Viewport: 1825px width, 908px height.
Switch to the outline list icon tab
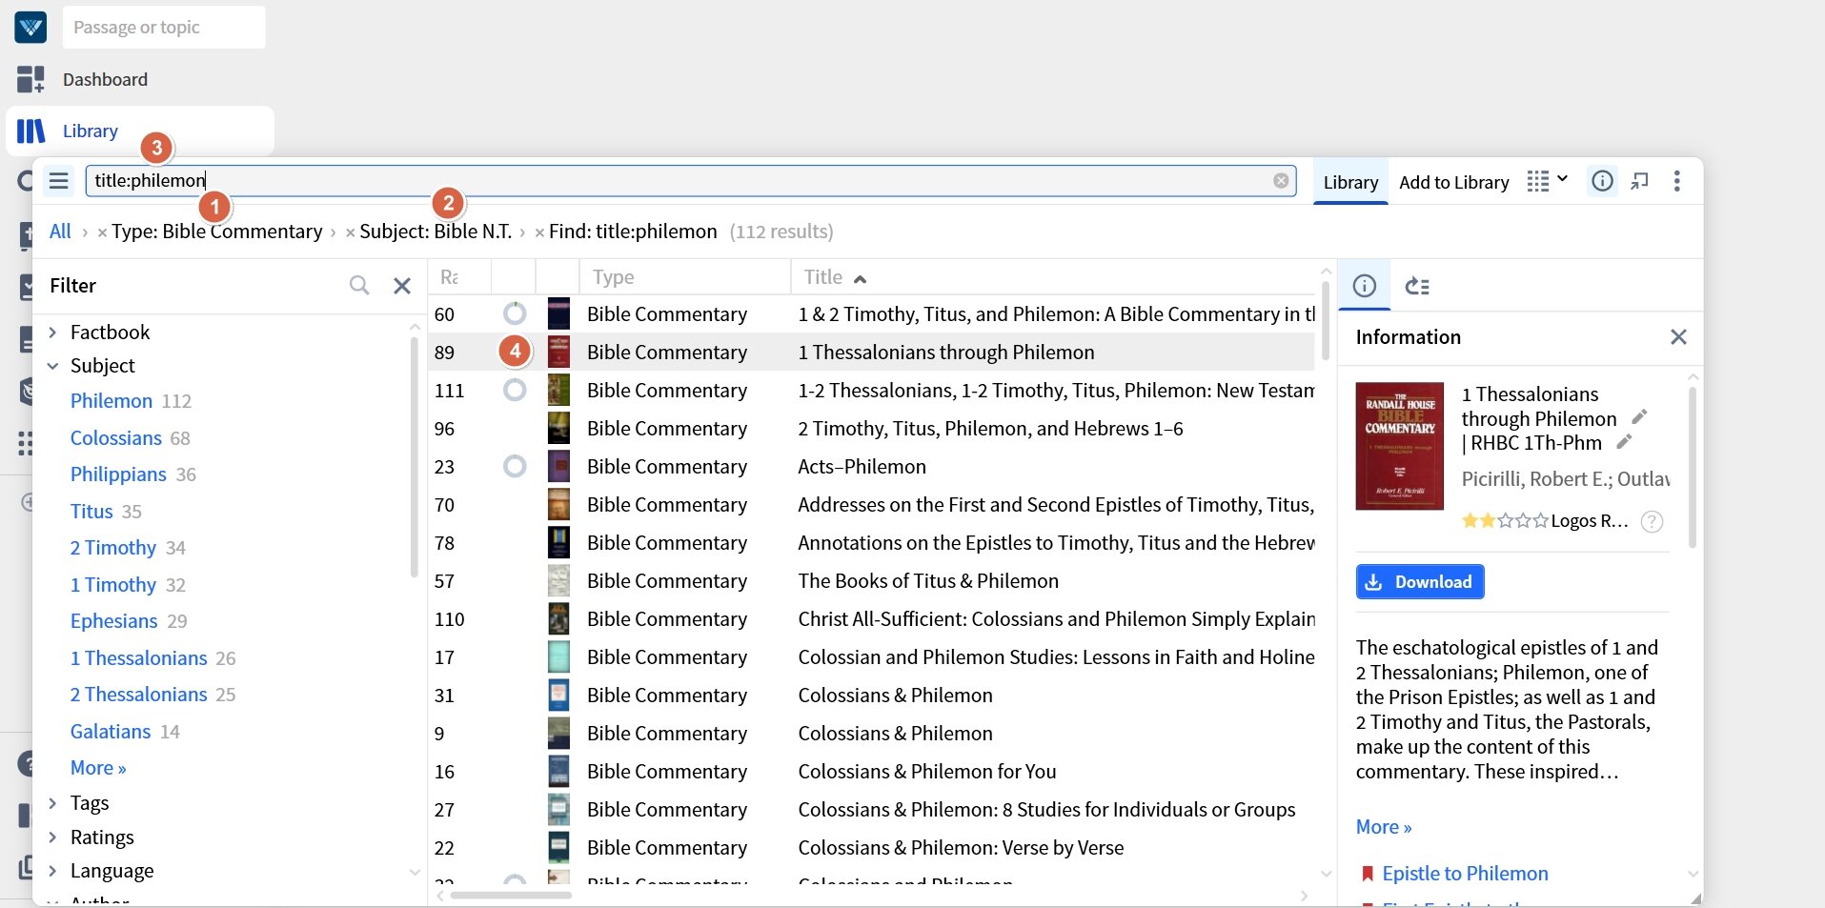(x=1417, y=286)
